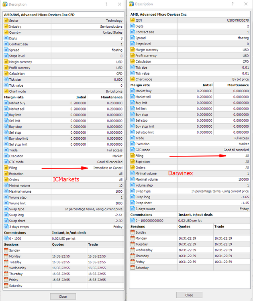This screenshot has width=253, height=301.
Task: Click the Close button in ICMarkets window
Action: (63, 297)
